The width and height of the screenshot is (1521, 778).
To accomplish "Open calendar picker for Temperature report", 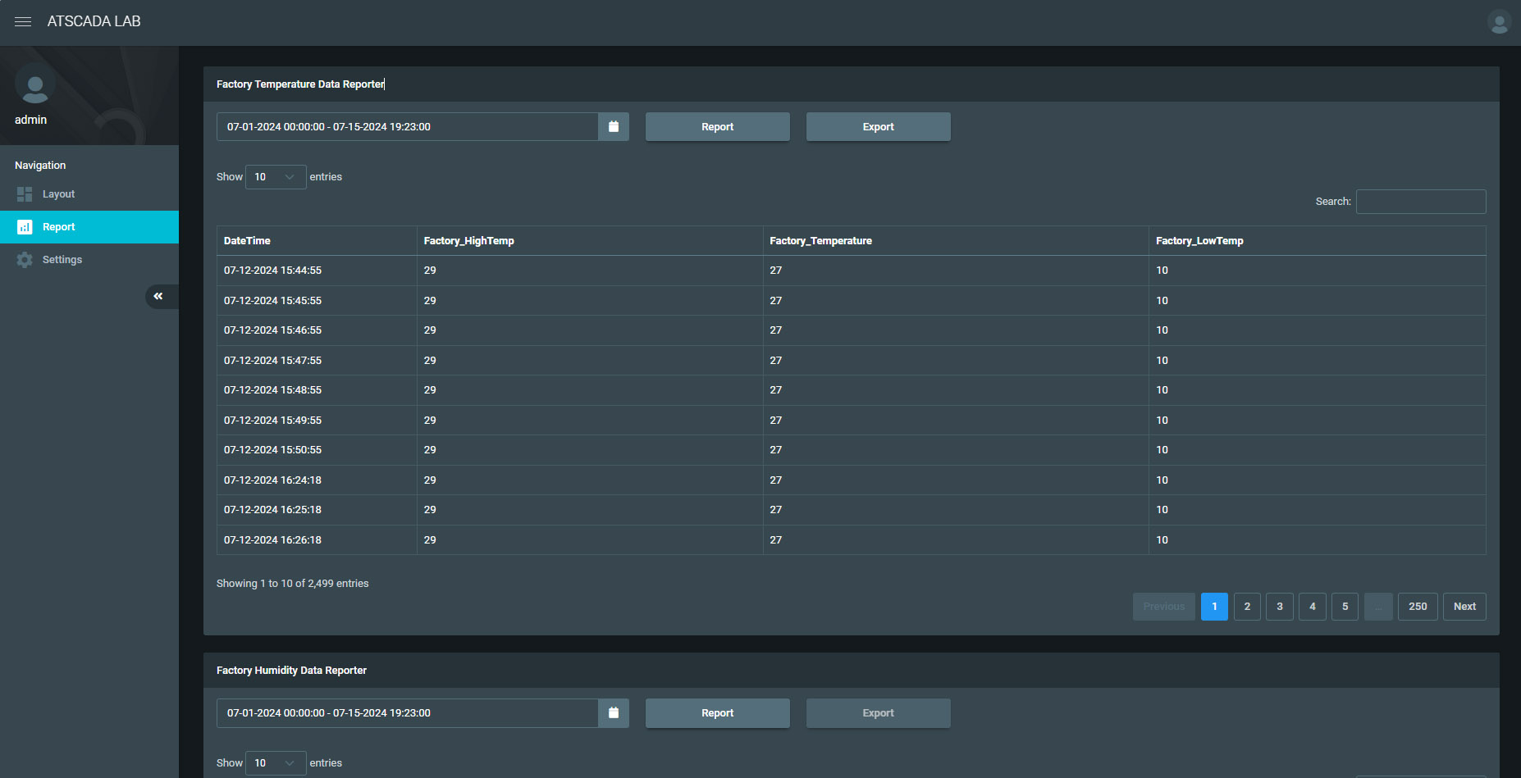I will [613, 127].
